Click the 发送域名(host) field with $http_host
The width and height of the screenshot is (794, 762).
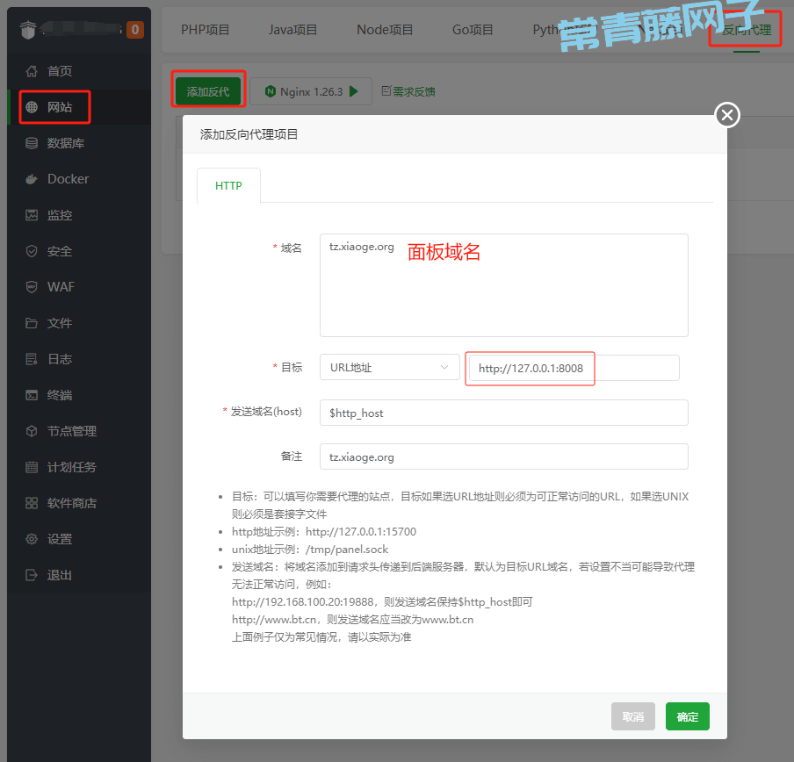[504, 413]
